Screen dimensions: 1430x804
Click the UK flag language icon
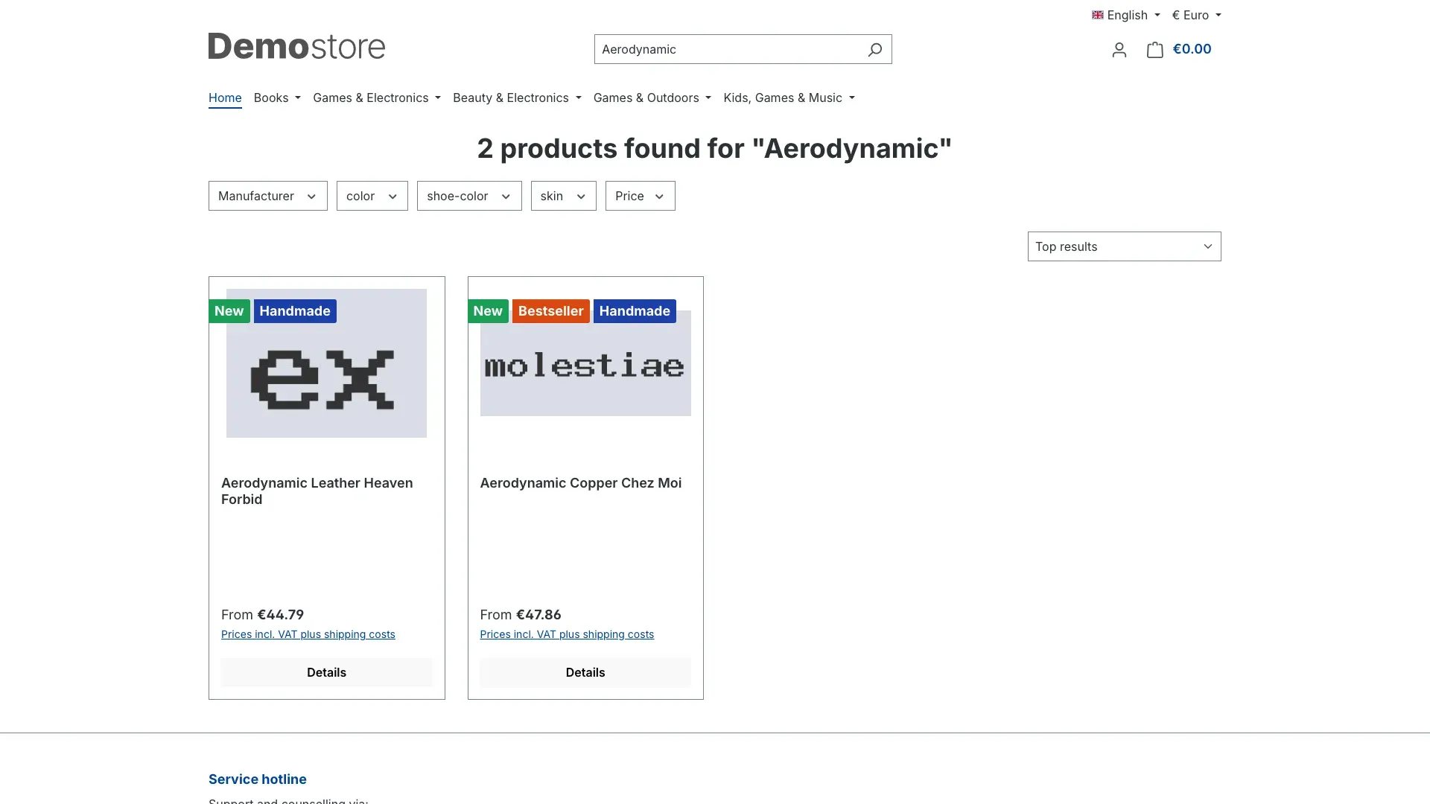[1097, 15]
